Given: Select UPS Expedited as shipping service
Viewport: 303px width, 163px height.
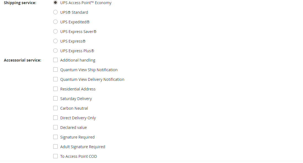Looking at the screenshot, I should [55, 22].
